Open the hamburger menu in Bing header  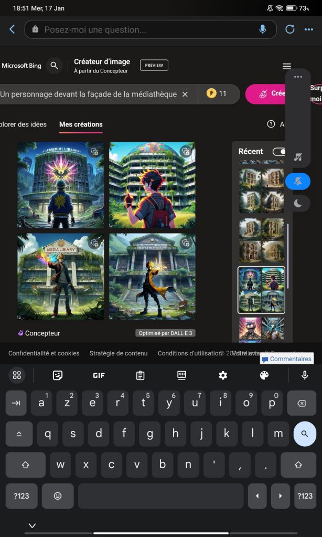(286, 66)
